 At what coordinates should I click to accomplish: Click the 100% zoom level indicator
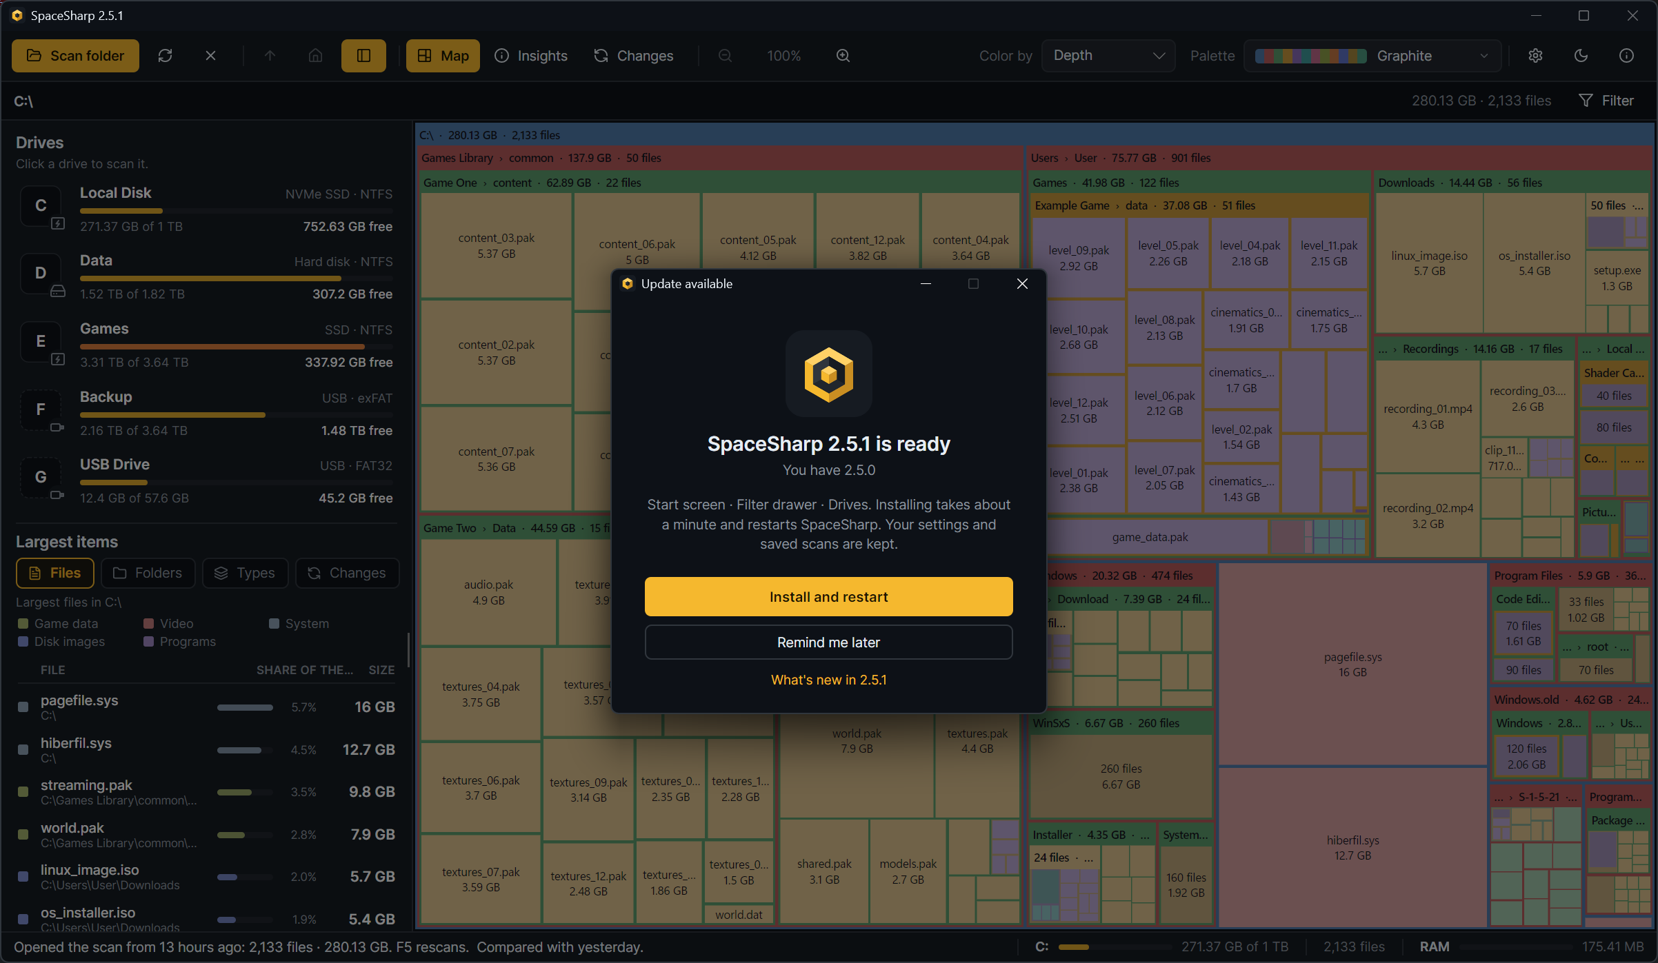pos(784,56)
